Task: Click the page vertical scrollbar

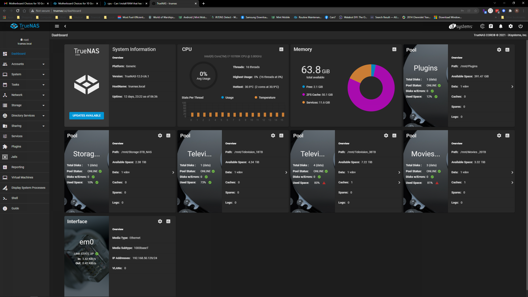Action: [x=527, y=165]
